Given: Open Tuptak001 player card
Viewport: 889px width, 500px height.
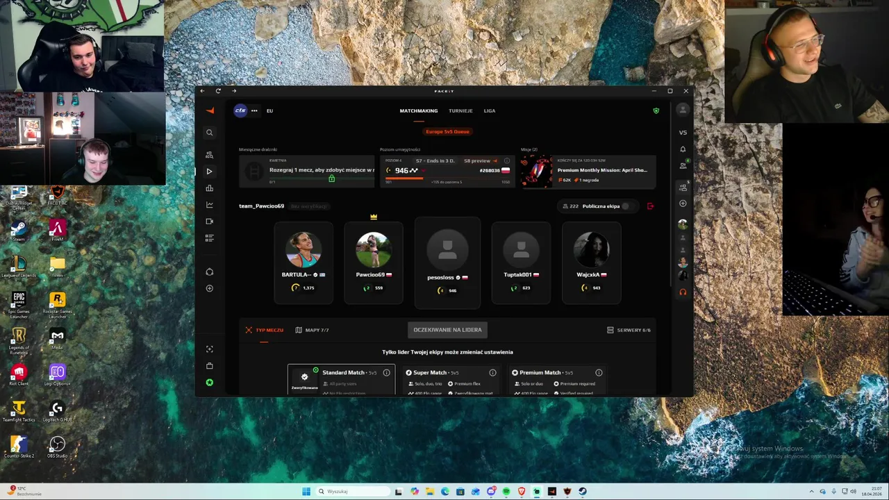Looking at the screenshot, I should coord(521,263).
